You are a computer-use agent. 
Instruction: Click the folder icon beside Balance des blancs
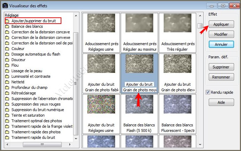pos(7,26)
